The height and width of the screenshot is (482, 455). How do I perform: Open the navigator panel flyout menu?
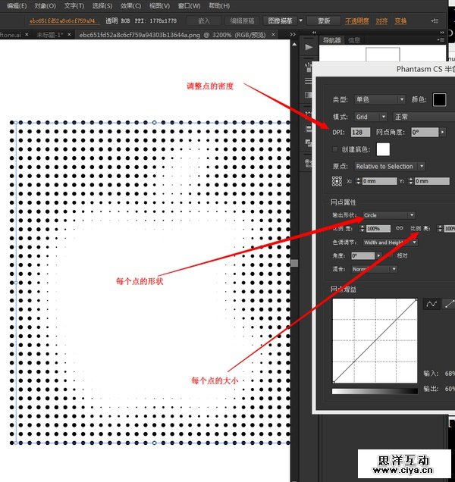click(441, 40)
